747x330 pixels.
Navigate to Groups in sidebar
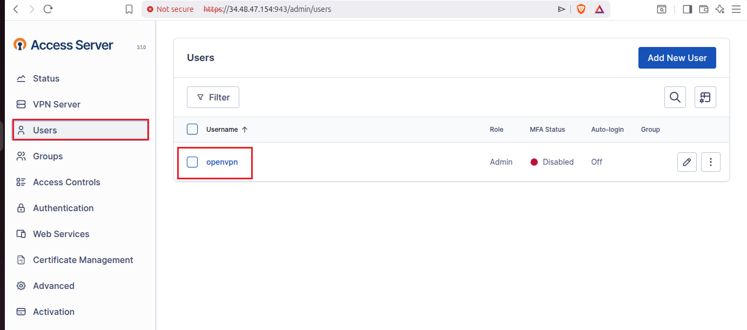[80, 156]
